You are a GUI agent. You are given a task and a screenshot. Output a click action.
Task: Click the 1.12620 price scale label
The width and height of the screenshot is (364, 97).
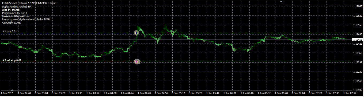[358, 16]
